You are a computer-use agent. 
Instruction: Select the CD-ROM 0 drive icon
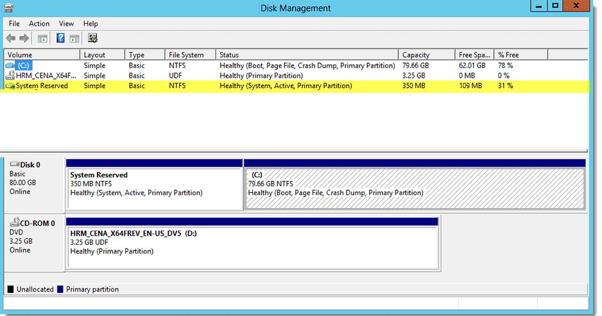point(15,222)
